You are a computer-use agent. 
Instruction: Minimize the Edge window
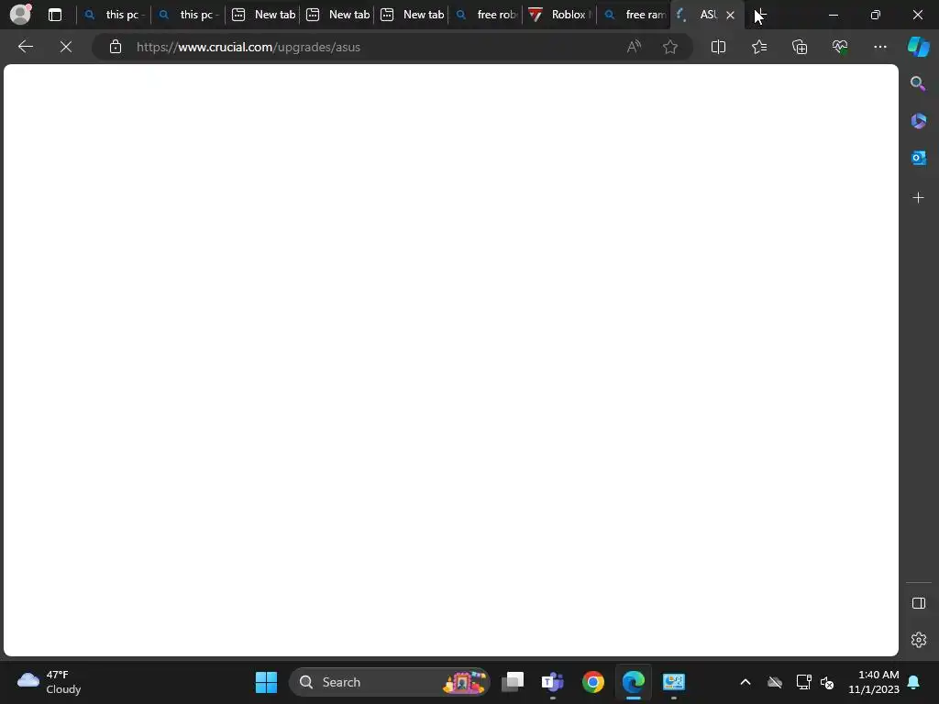pos(833,15)
